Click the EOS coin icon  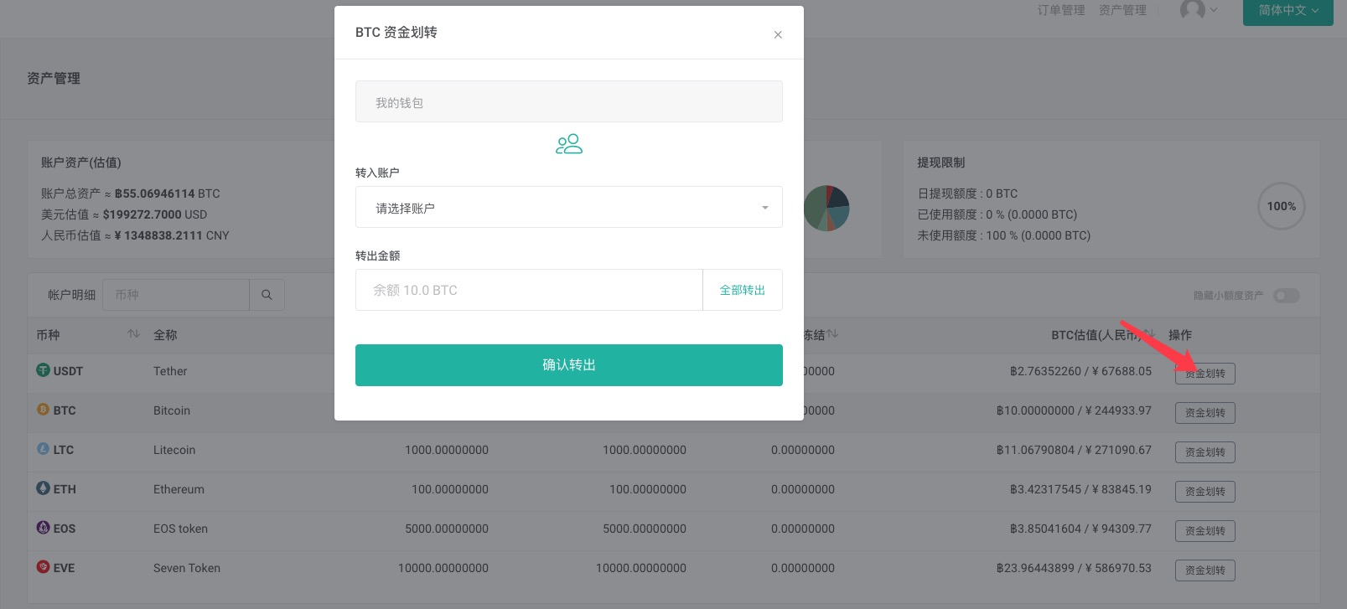[x=43, y=528]
